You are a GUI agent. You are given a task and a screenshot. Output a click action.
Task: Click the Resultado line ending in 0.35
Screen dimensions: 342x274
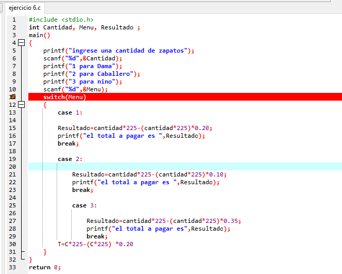tap(164, 221)
